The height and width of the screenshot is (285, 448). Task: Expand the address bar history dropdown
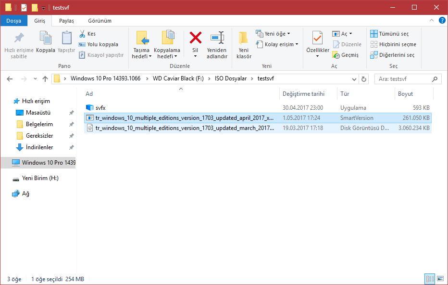coord(354,79)
